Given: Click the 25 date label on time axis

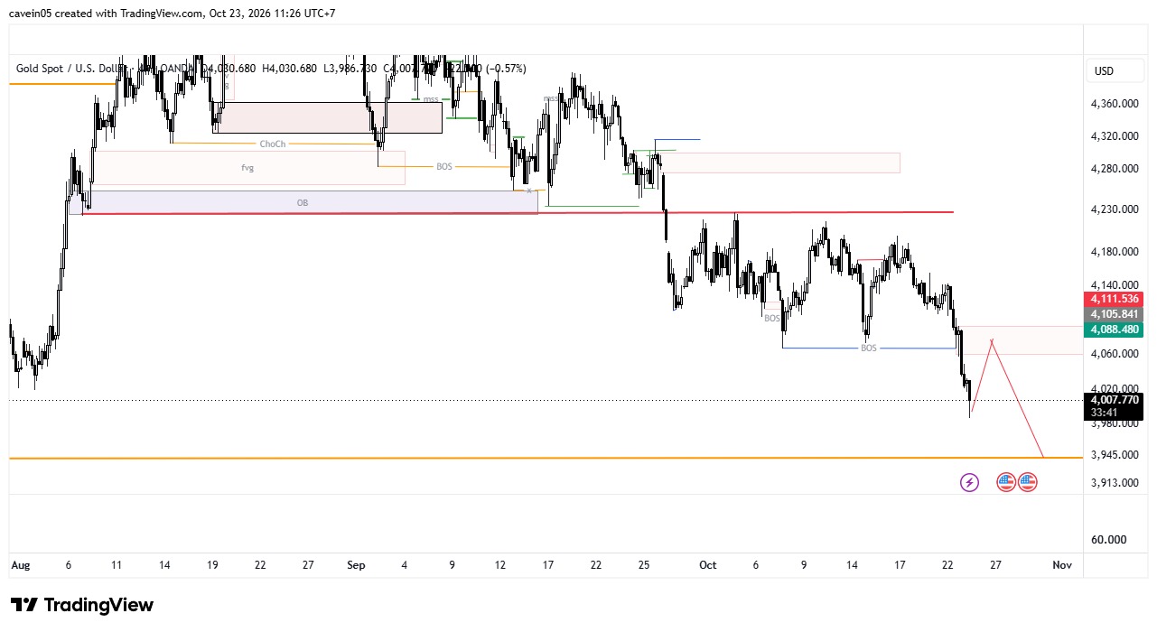Looking at the screenshot, I should (644, 565).
